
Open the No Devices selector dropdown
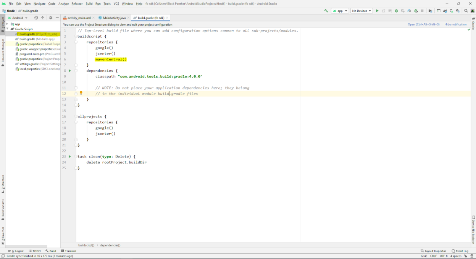(x=361, y=11)
